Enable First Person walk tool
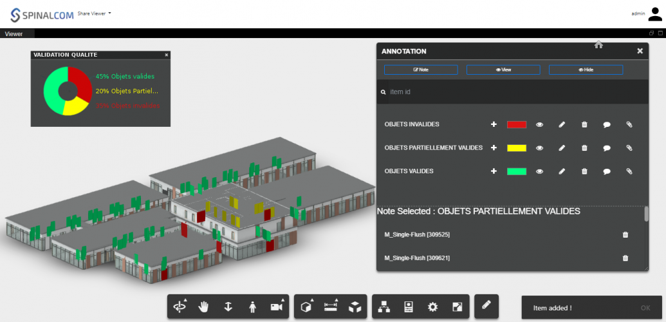The height and width of the screenshot is (322, 666). pyautogui.click(x=253, y=307)
